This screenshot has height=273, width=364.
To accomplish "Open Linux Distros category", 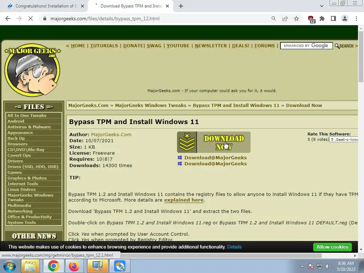I will point(21,189).
